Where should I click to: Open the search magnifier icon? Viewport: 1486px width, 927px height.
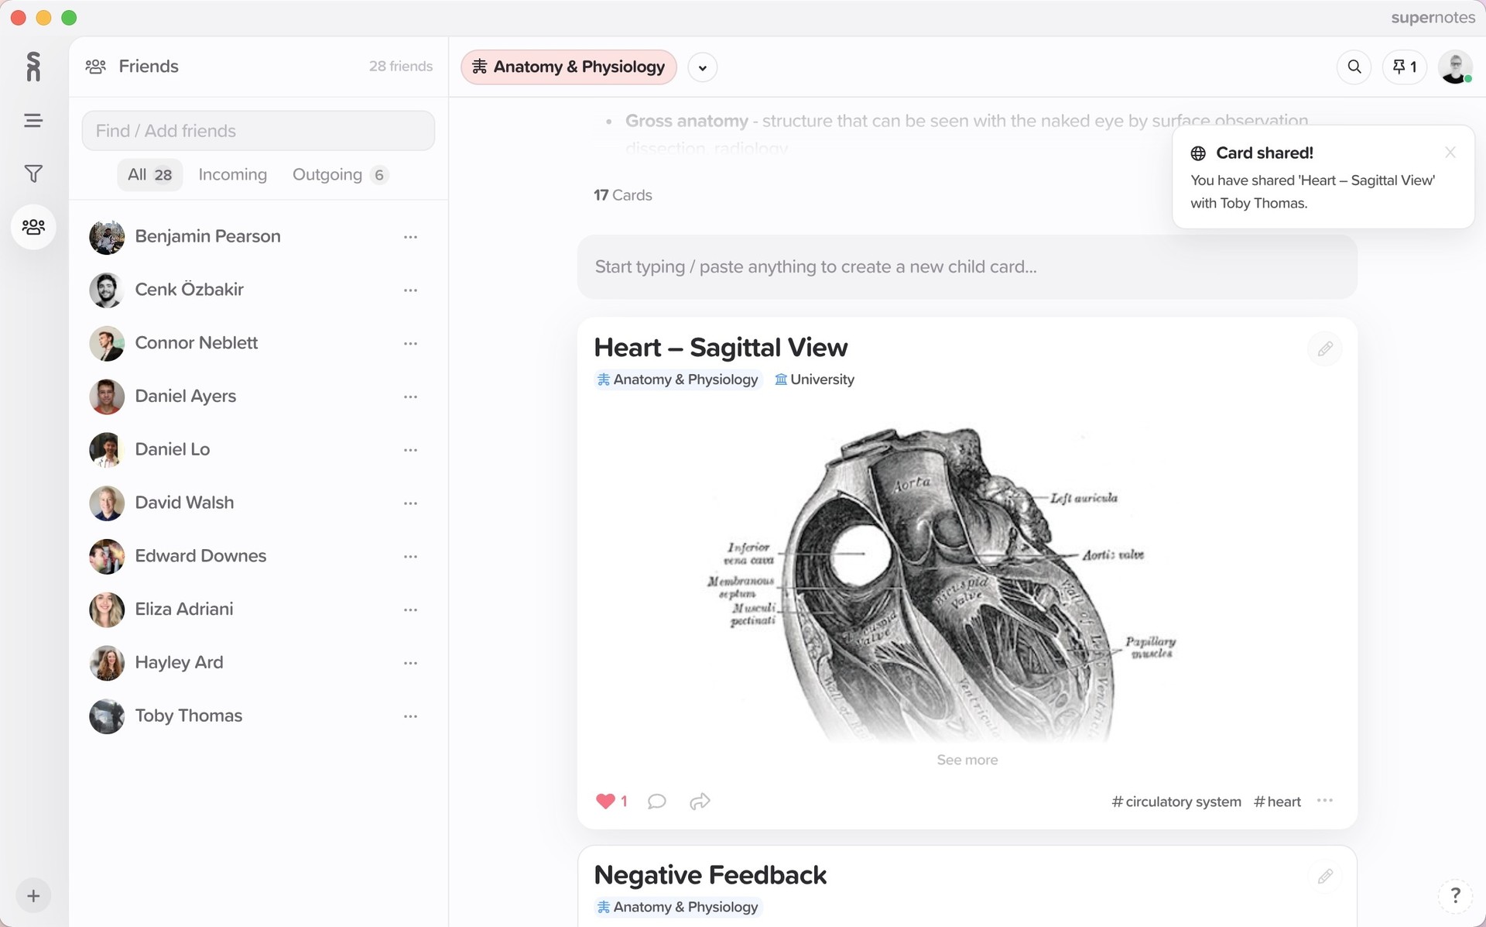point(1354,67)
